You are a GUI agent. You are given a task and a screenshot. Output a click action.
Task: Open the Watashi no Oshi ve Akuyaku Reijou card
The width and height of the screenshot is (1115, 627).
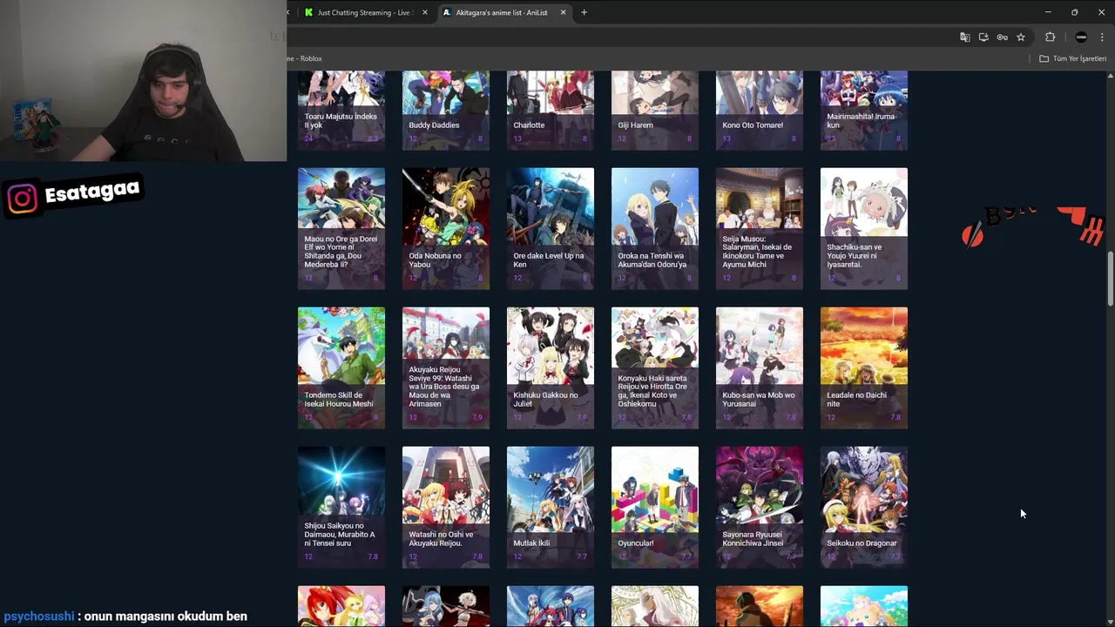(446, 507)
